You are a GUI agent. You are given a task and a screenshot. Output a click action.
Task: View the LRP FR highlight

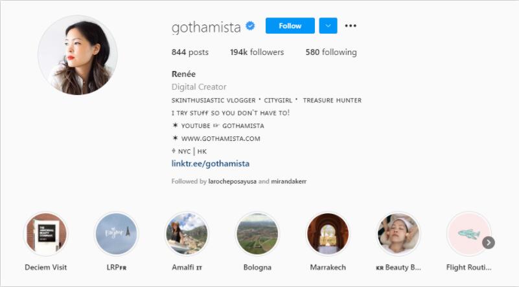coord(117,234)
